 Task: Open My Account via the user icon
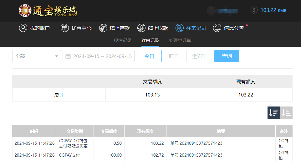coord(23,28)
